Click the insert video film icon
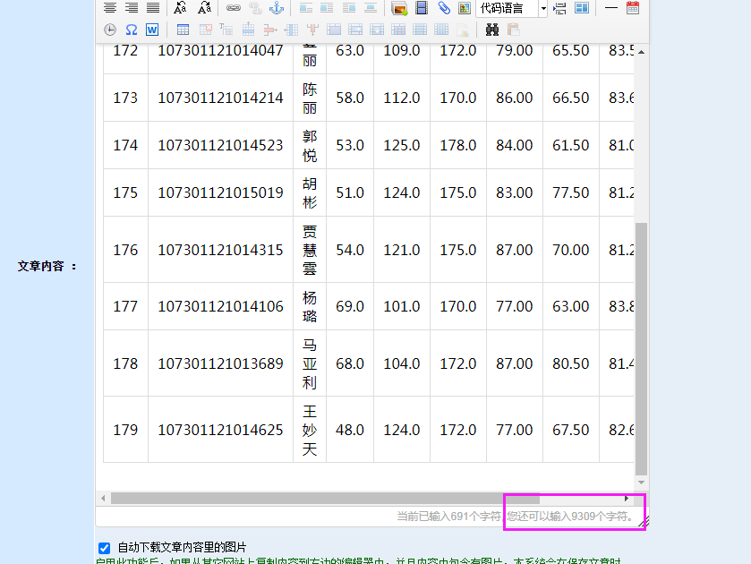The width and height of the screenshot is (751, 564). pyautogui.click(x=422, y=8)
